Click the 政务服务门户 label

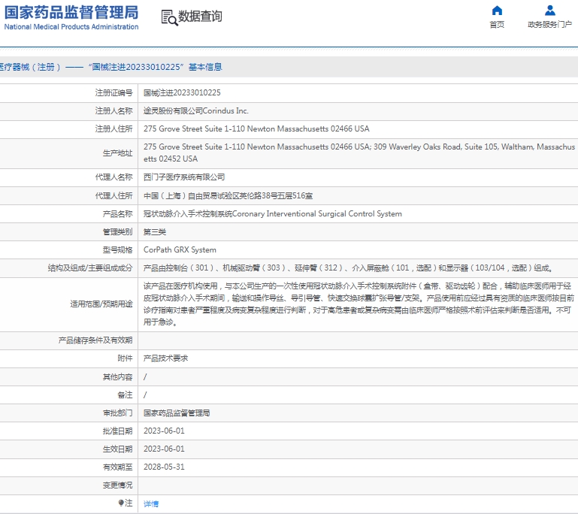click(x=550, y=25)
